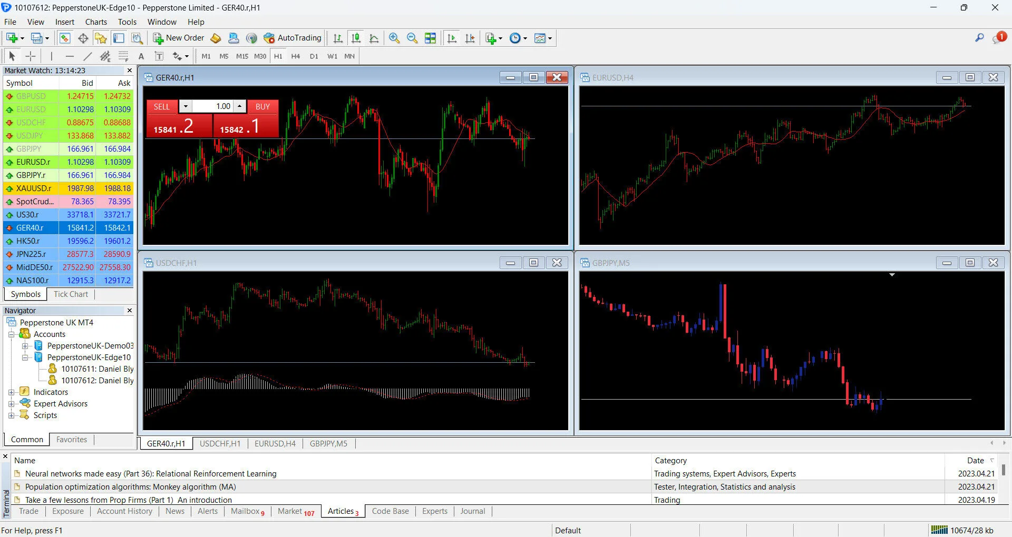
Task: Select the Crosshair cursor tool
Action: [31, 56]
